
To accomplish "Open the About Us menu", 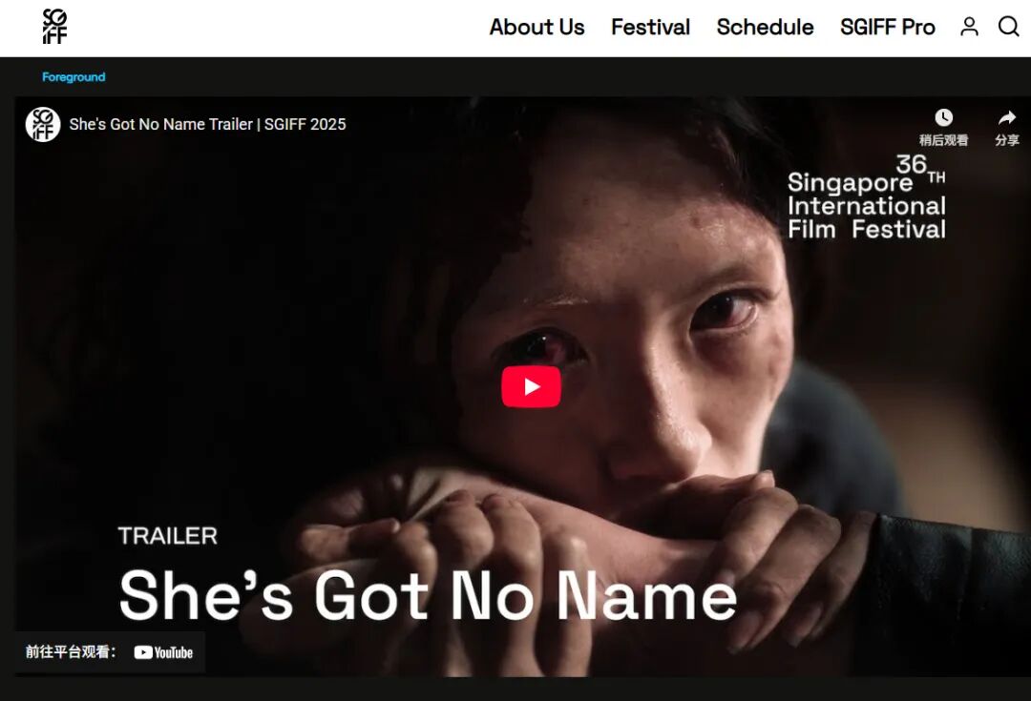I will click(x=537, y=27).
